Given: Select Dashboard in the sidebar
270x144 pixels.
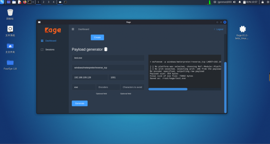Looking at the screenshot, I should (51, 41).
